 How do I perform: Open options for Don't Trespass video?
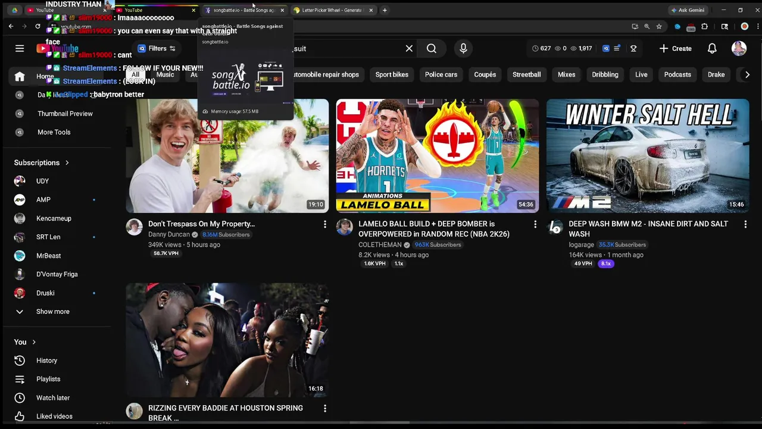(325, 224)
